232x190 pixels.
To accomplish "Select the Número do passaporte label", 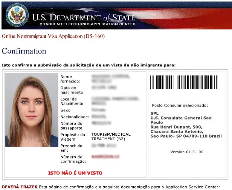I will coord(72,126).
